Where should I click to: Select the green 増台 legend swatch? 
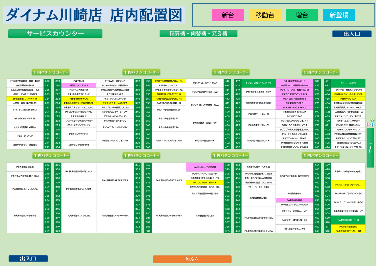302,15
